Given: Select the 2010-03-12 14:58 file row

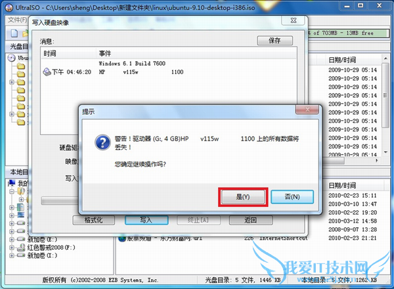Looking at the screenshot, I should (x=353, y=221).
